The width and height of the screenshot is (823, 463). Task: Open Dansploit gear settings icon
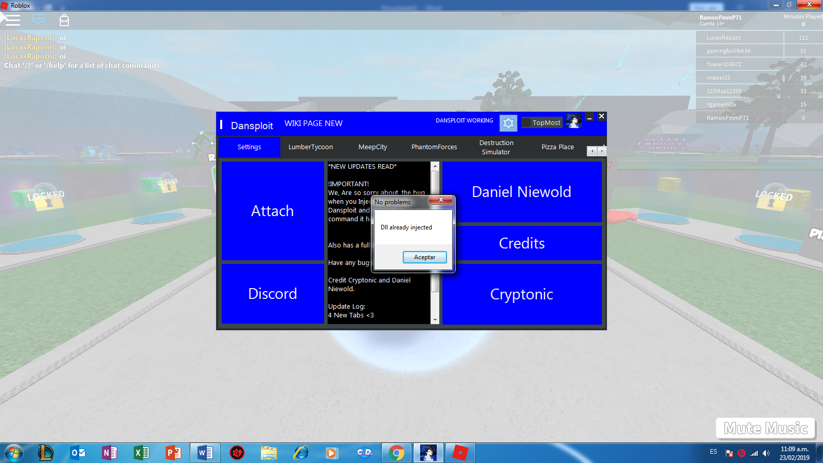click(508, 123)
